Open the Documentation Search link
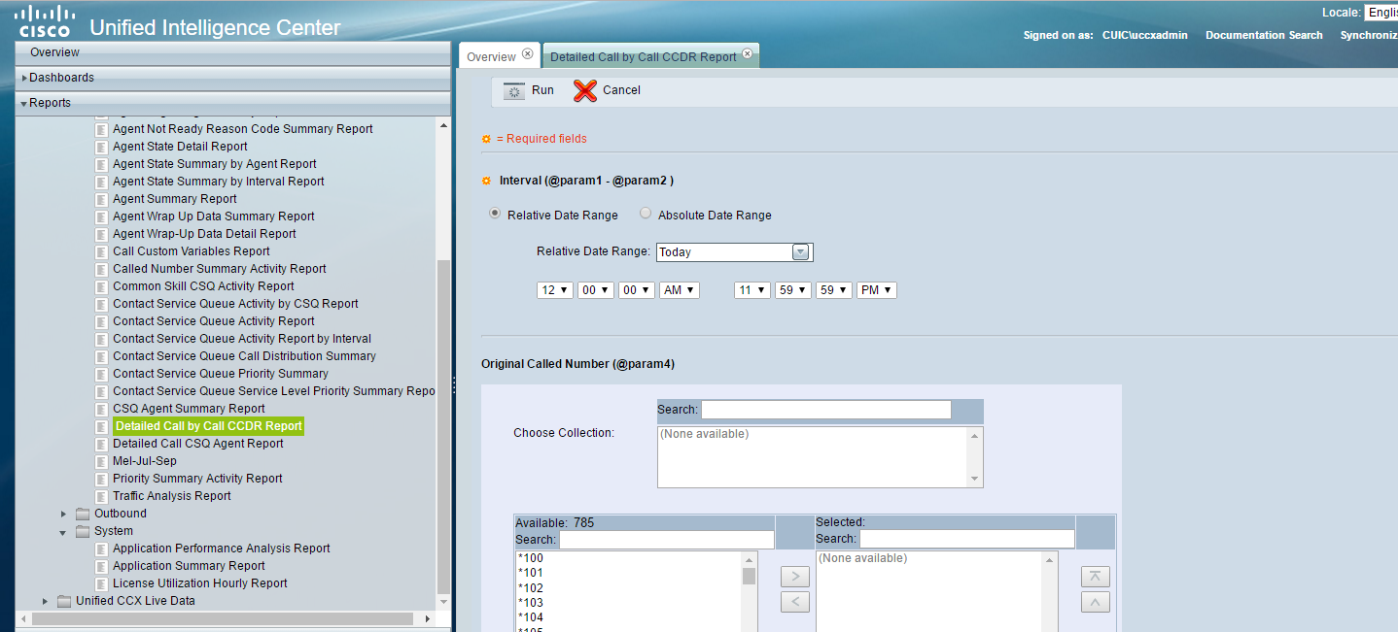1398x632 pixels. click(1264, 35)
